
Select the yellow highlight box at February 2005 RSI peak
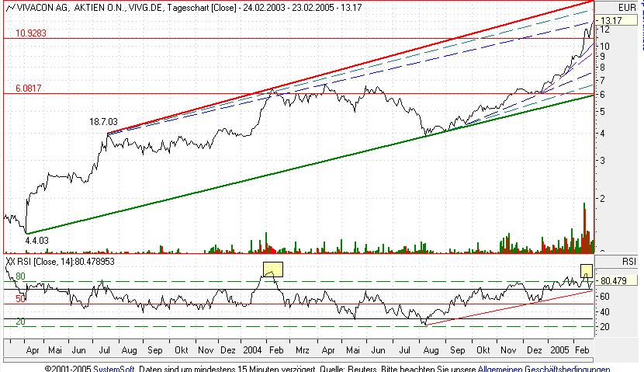[587, 271]
